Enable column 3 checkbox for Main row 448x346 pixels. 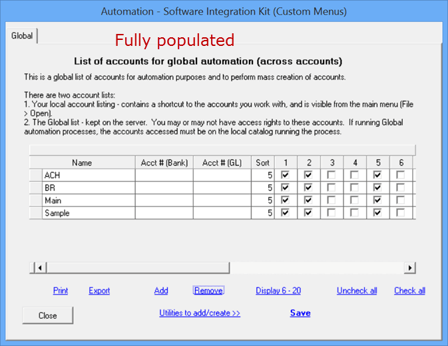(332, 200)
